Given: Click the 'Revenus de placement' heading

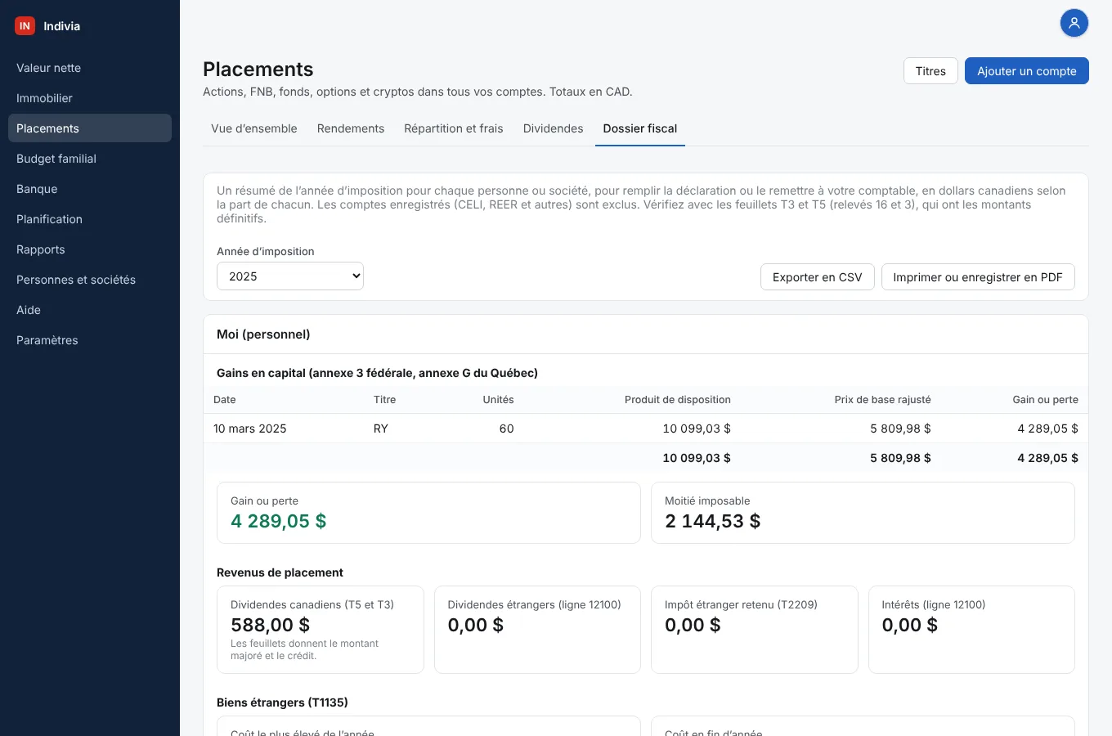Looking at the screenshot, I should tap(280, 572).
